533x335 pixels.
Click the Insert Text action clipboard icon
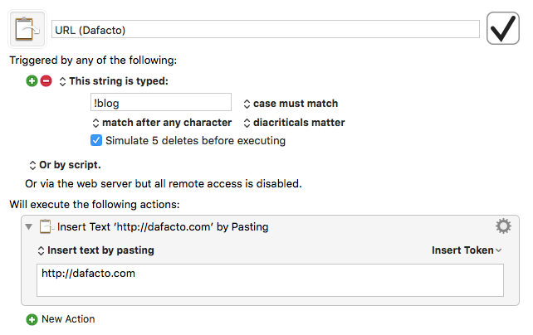click(46, 226)
